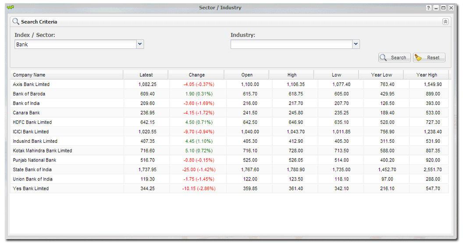Click the green app logo icon
Viewport: 463px width, 243px height.
click(11, 7)
